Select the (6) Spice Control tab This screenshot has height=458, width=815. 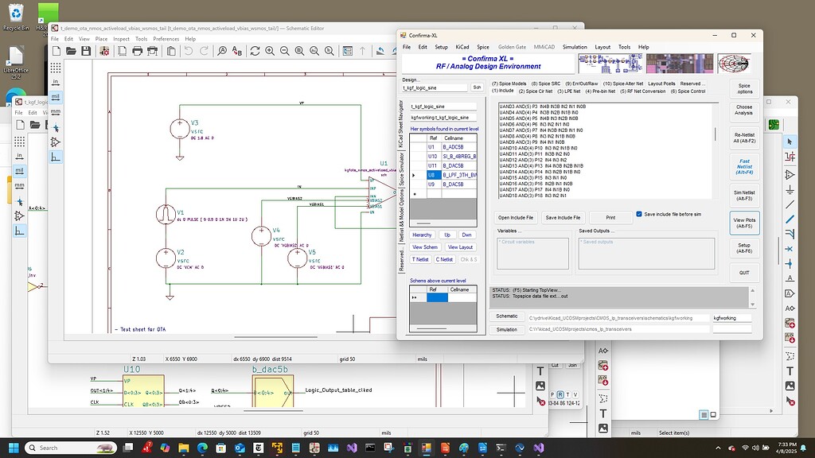688,91
